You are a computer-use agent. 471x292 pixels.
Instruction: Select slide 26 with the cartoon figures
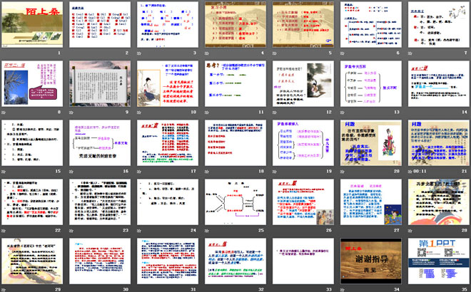[x=302, y=200]
